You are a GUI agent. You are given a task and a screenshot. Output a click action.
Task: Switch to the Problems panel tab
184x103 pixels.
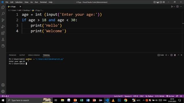[12, 55]
